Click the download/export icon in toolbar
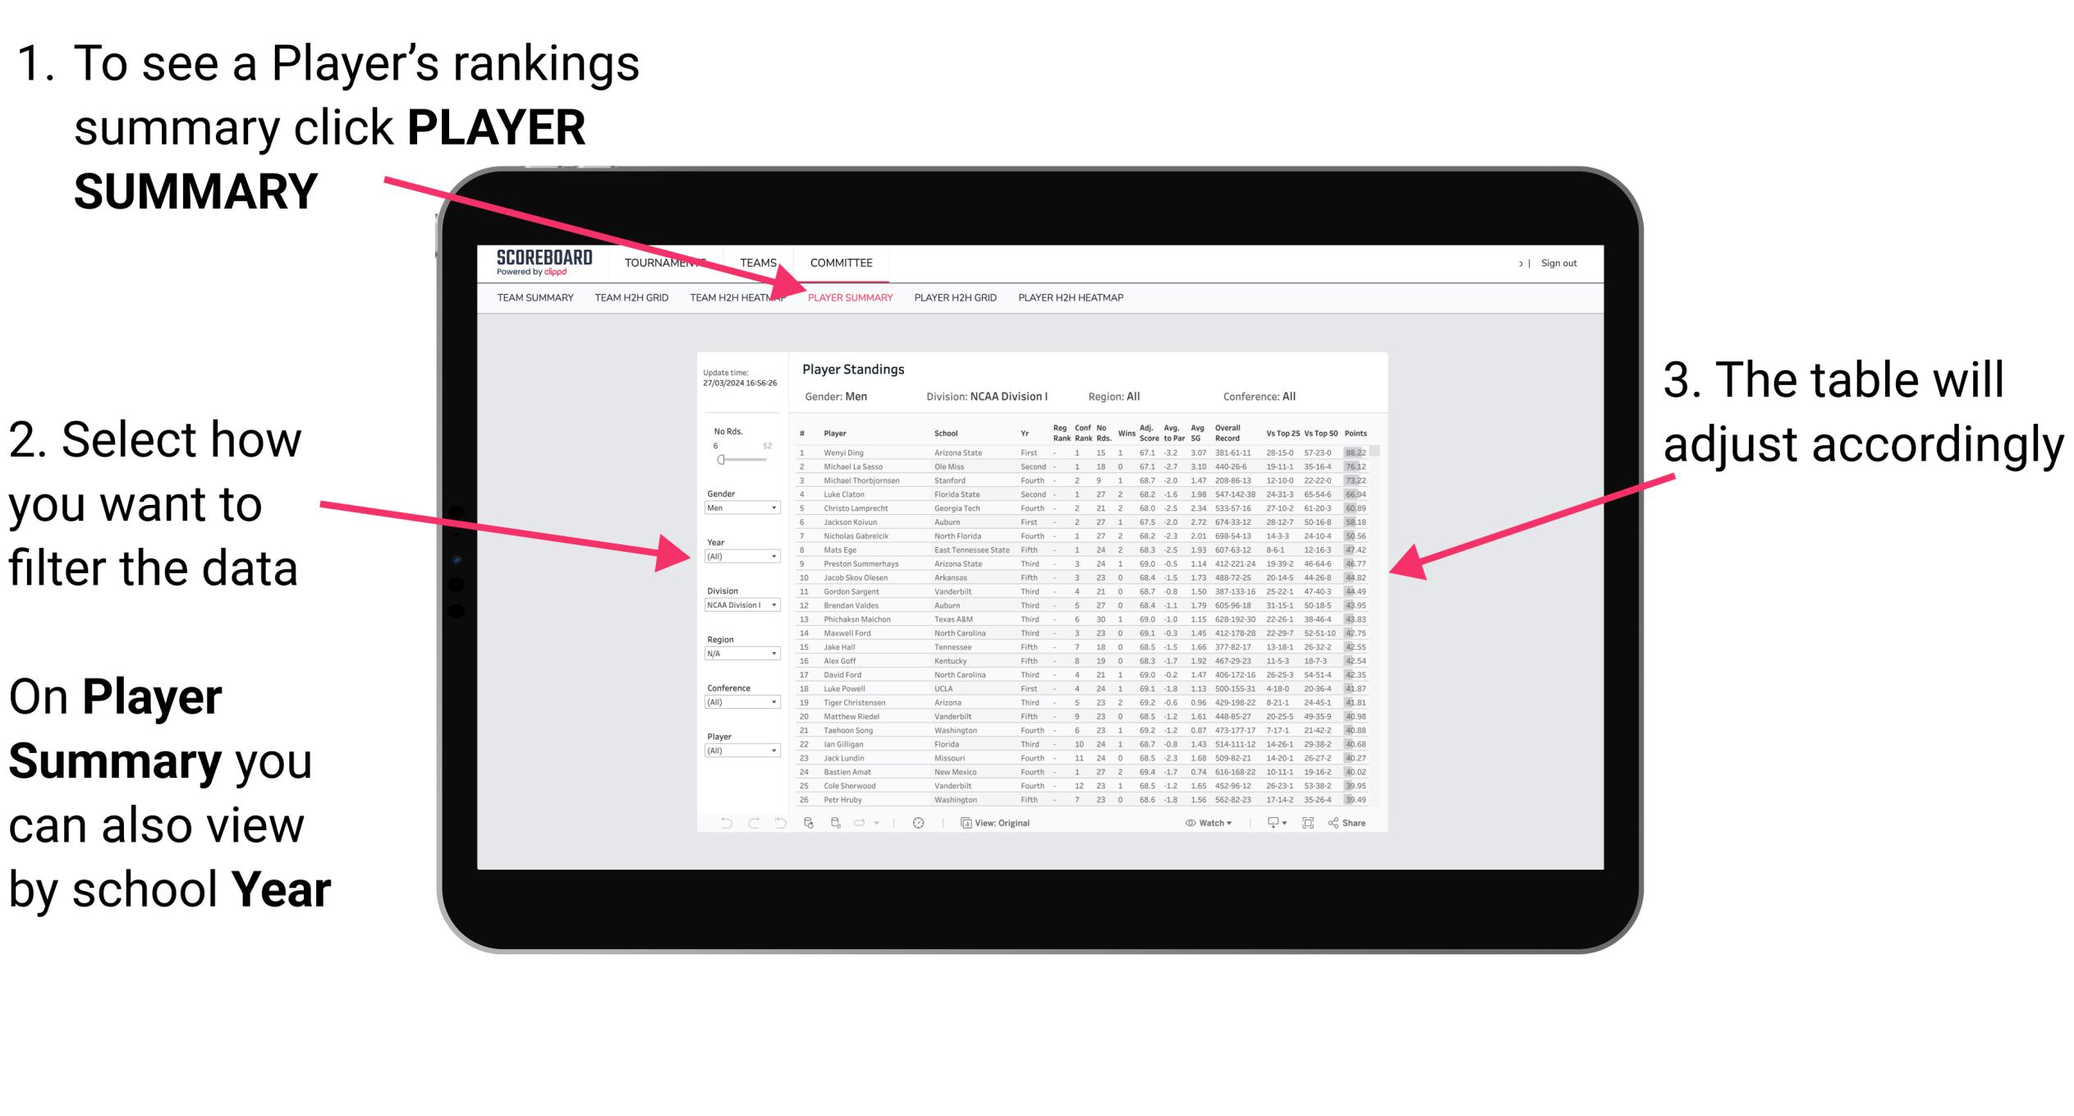Screen dimensions: 2074x1116 pyautogui.click(x=1274, y=822)
